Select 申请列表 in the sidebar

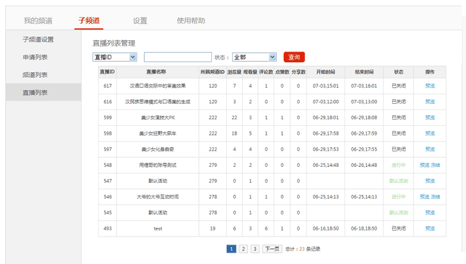point(35,57)
